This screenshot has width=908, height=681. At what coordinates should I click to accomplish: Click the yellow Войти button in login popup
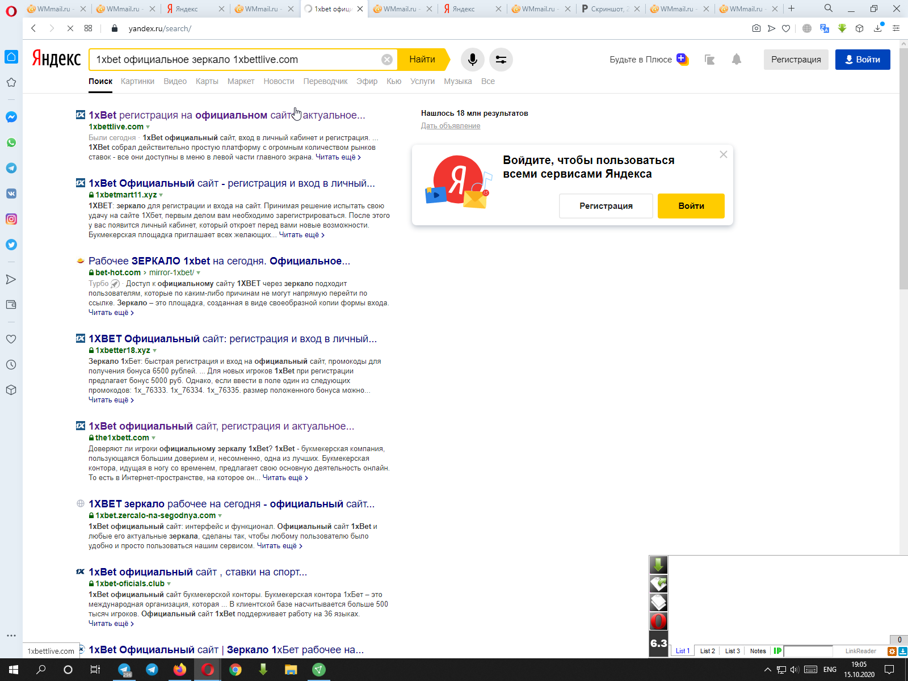point(691,206)
